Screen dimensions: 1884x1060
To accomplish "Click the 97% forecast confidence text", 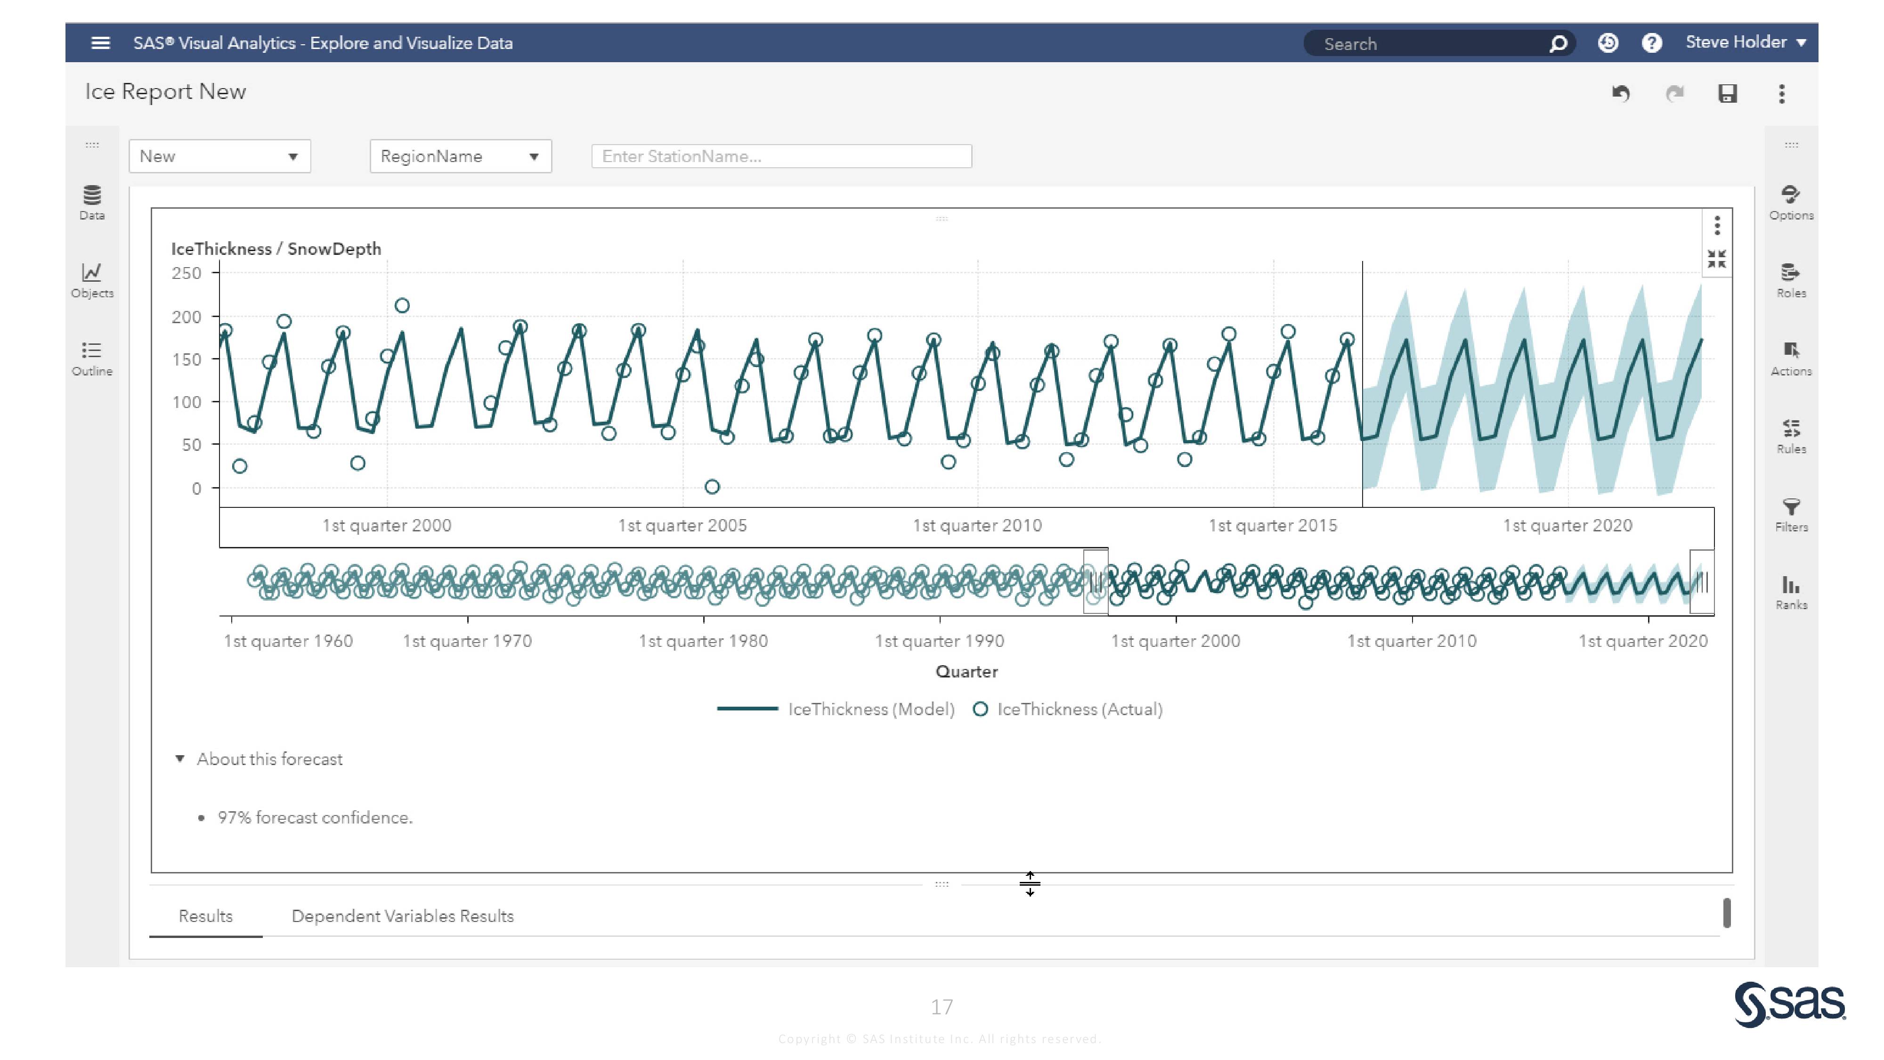I will [315, 817].
